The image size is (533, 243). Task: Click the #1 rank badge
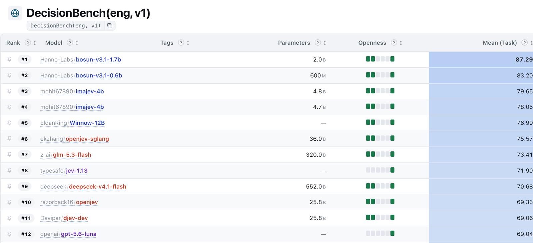pyautogui.click(x=24, y=59)
